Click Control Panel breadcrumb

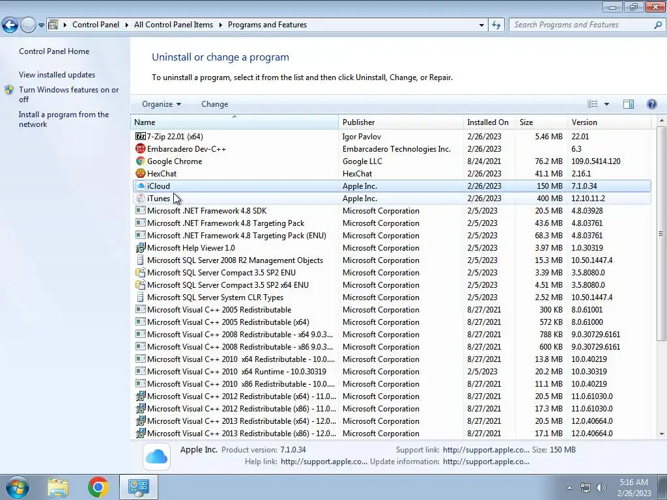tap(96, 25)
